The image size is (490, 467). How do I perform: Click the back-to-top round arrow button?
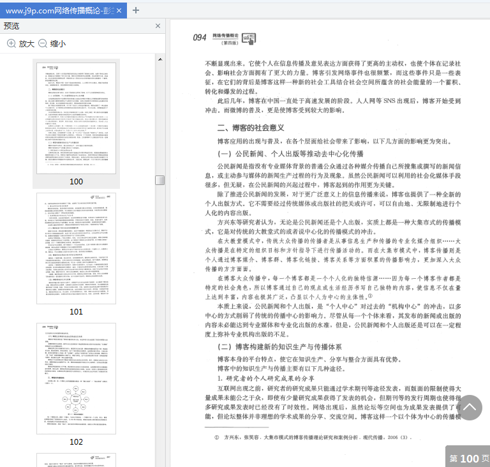(x=470, y=407)
